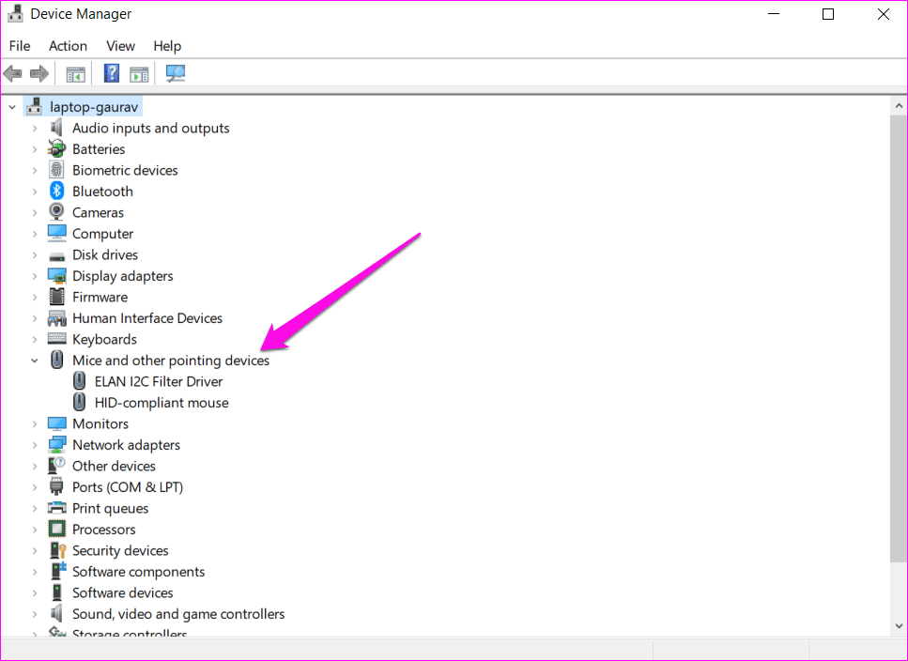Select the Security devices label

tap(120, 550)
